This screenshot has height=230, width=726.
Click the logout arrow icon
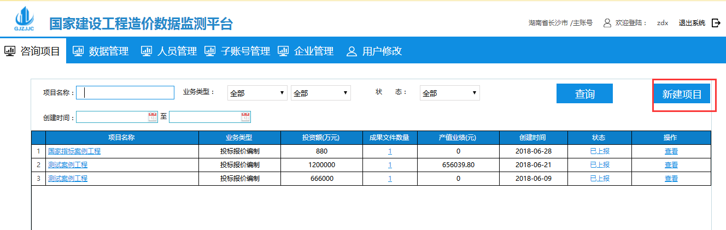coord(716,23)
